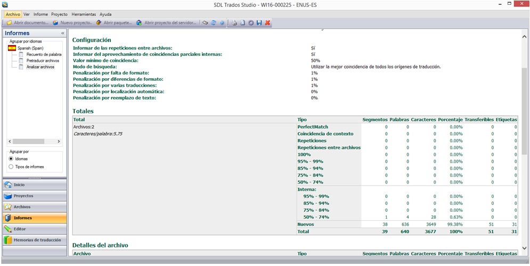Click the Nuevo proyecto toolbar icon
The width and height of the screenshot is (530, 266).
(55, 23)
